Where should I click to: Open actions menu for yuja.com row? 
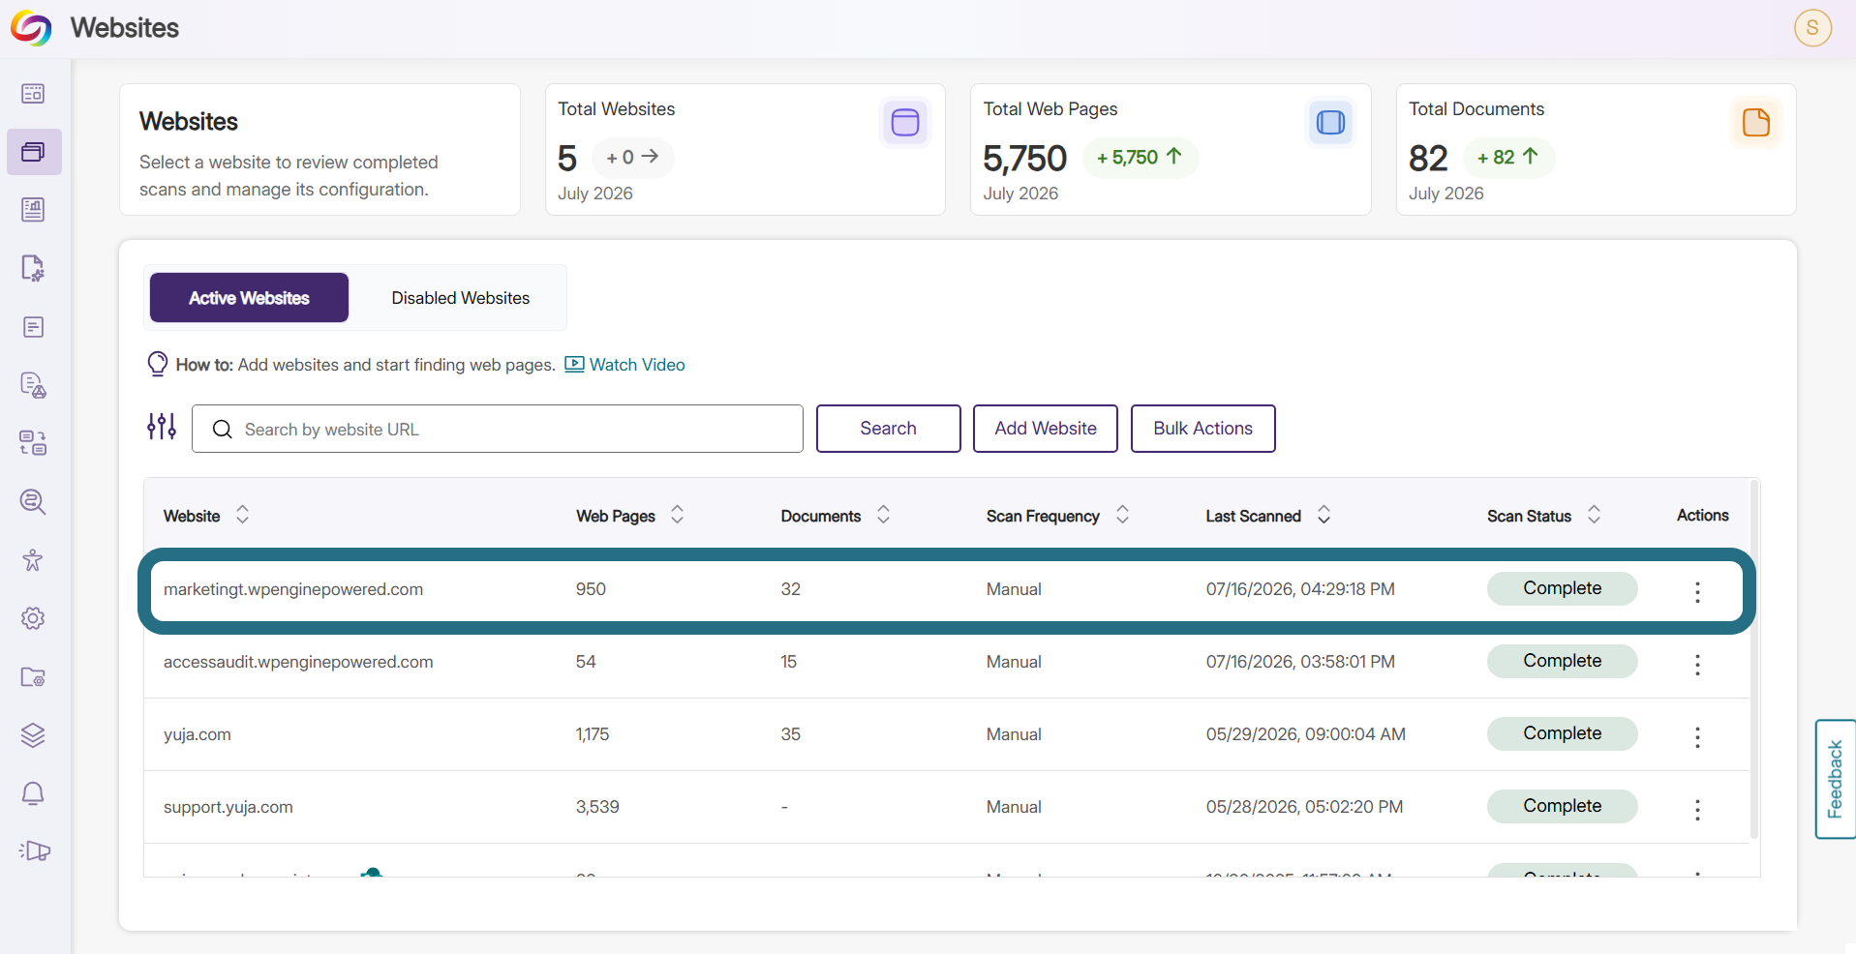1697,737
